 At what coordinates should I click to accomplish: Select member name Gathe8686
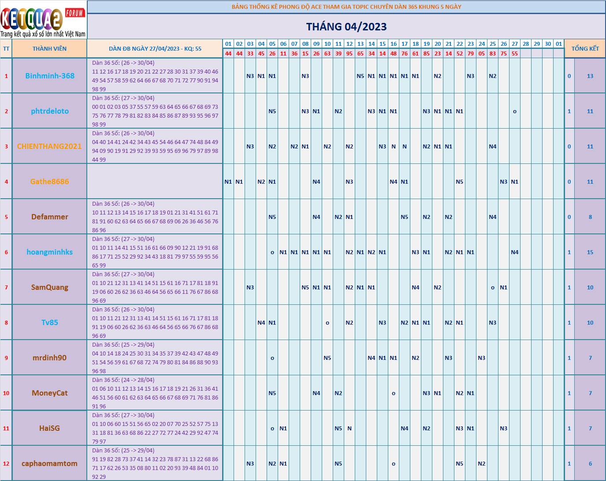click(x=49, y=181)
